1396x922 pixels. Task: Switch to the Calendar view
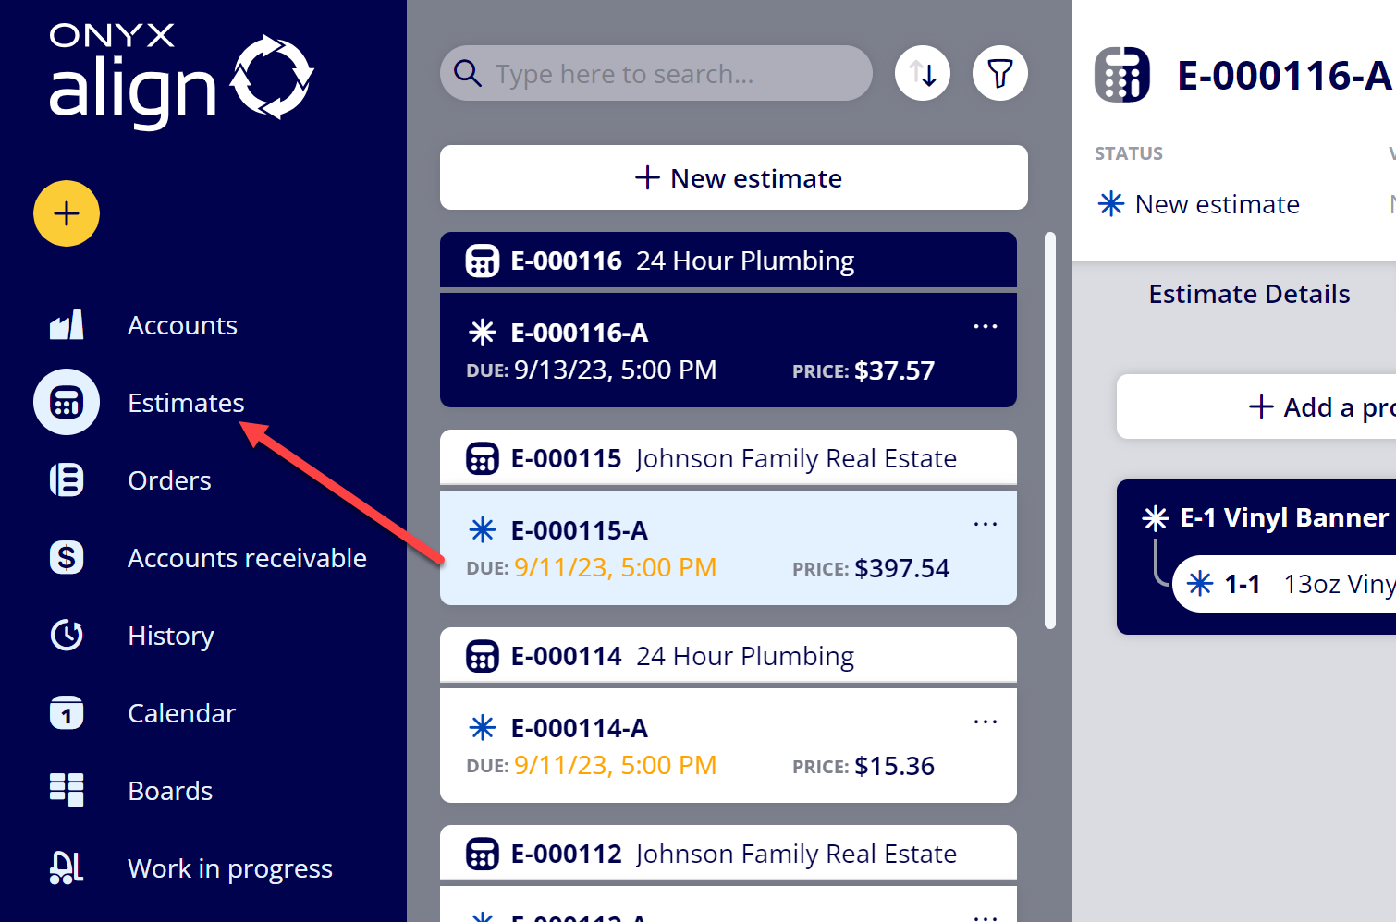(x=181, y=713)
